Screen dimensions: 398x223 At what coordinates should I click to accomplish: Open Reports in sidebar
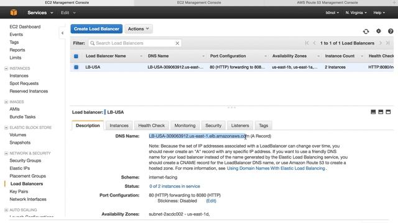point(17,50)
